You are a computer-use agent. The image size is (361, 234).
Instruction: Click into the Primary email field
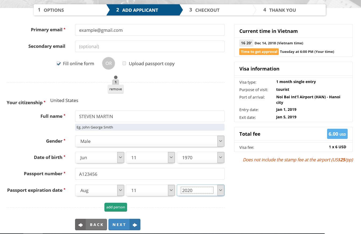point(150,30)
